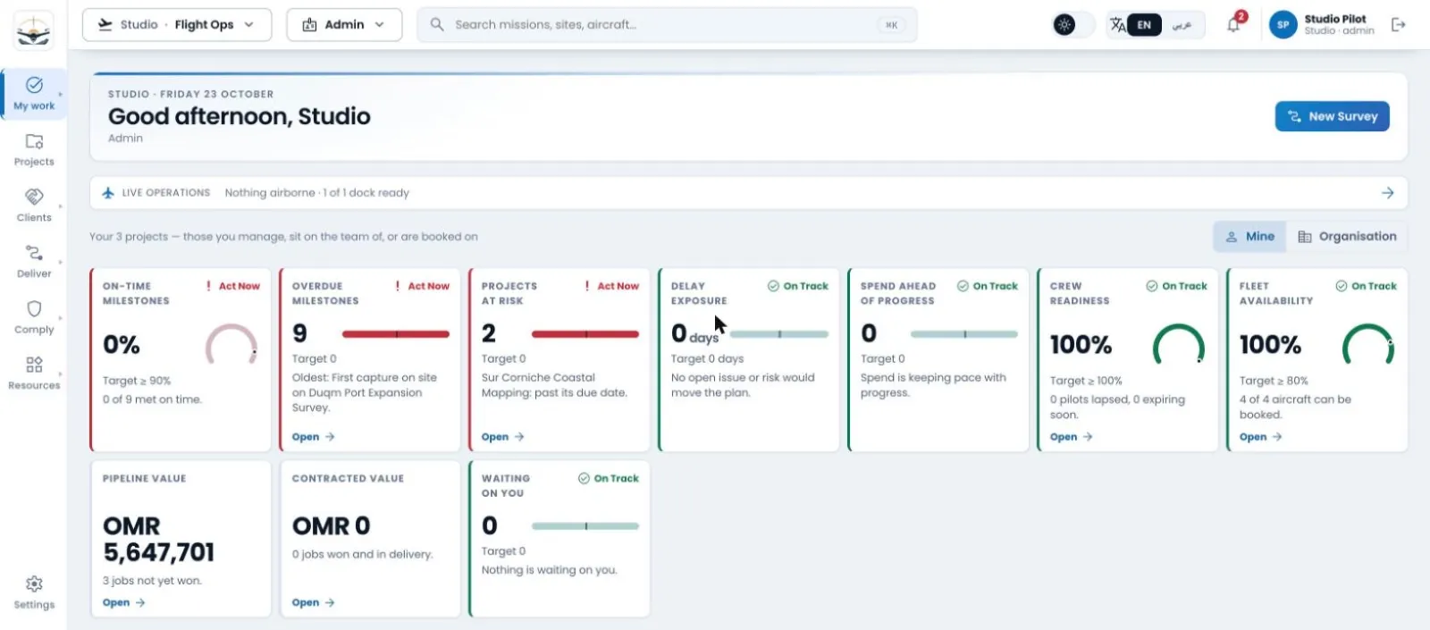Click the sign out icon
This screenshot has height=630, width=1430.
pos(1399,25)
